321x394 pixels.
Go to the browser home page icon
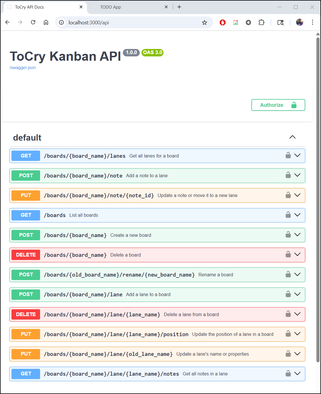(x=46, y=22)
